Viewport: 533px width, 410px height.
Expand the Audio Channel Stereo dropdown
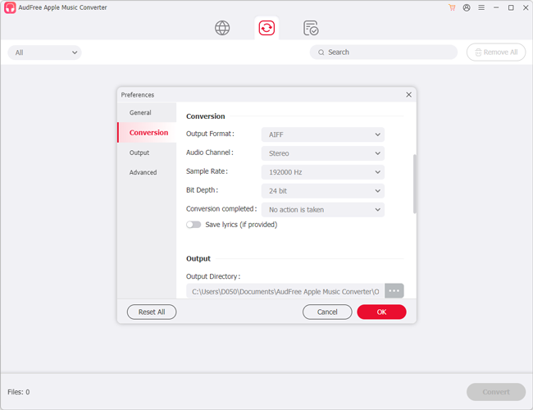322,153
